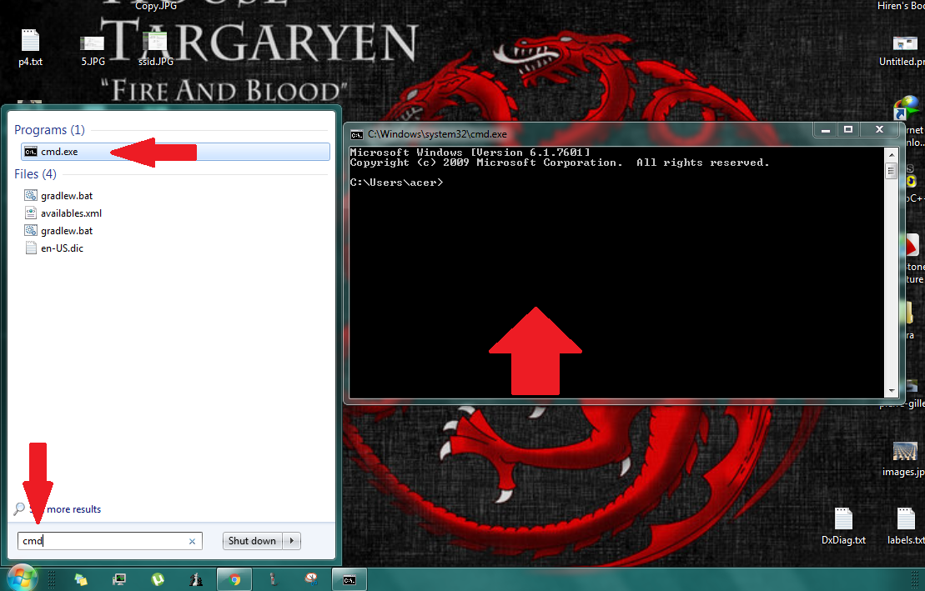Click See more results link

[x=58, y=509]
